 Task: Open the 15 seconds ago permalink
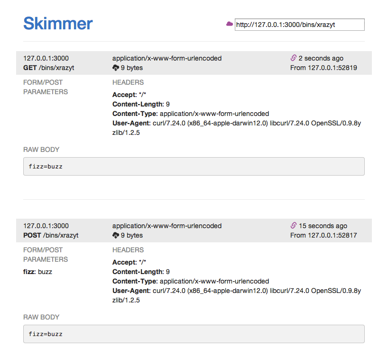(323, 226)
